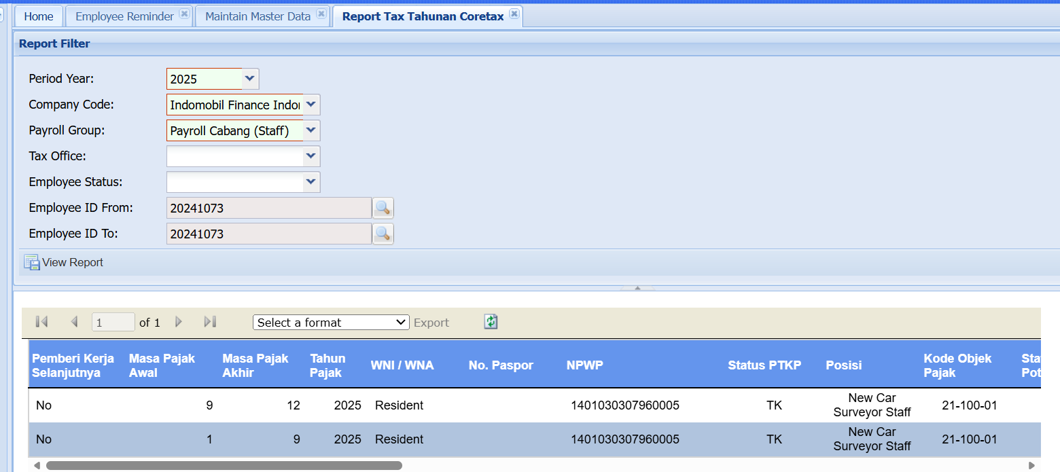
Task: Close the Maintain Master Data tab
Action: click(x=321, y=14)
